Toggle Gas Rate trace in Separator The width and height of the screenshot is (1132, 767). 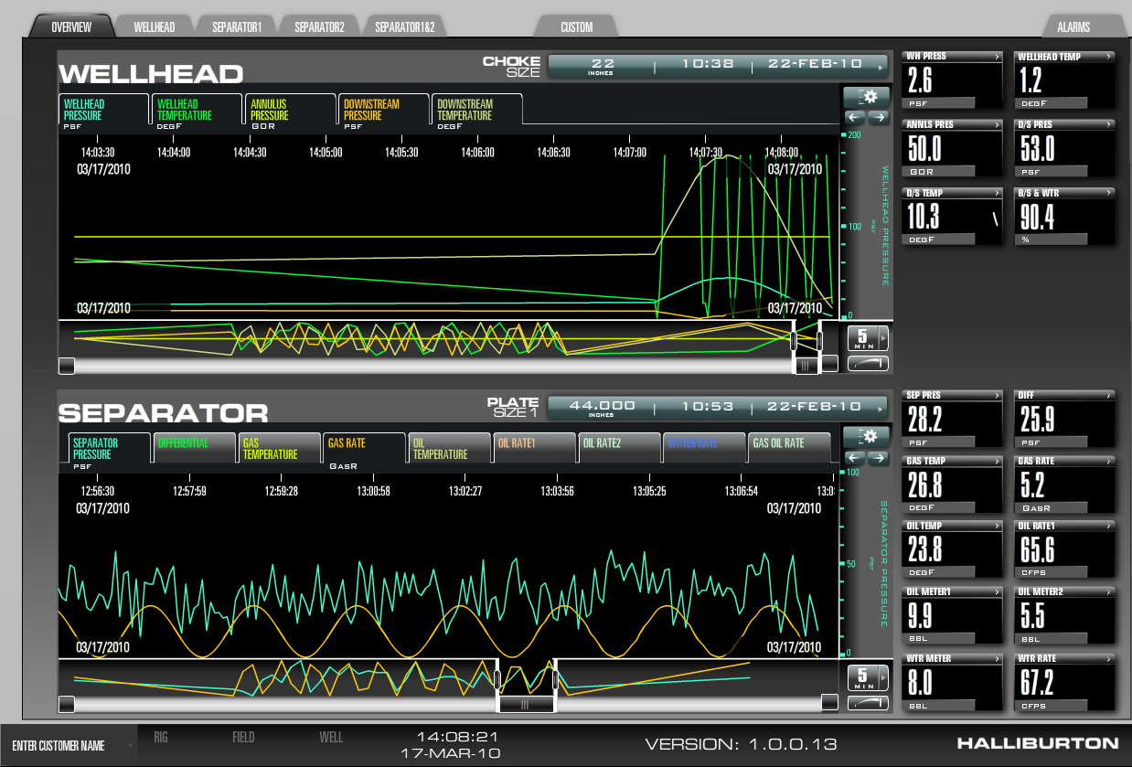tap(363, 448)
